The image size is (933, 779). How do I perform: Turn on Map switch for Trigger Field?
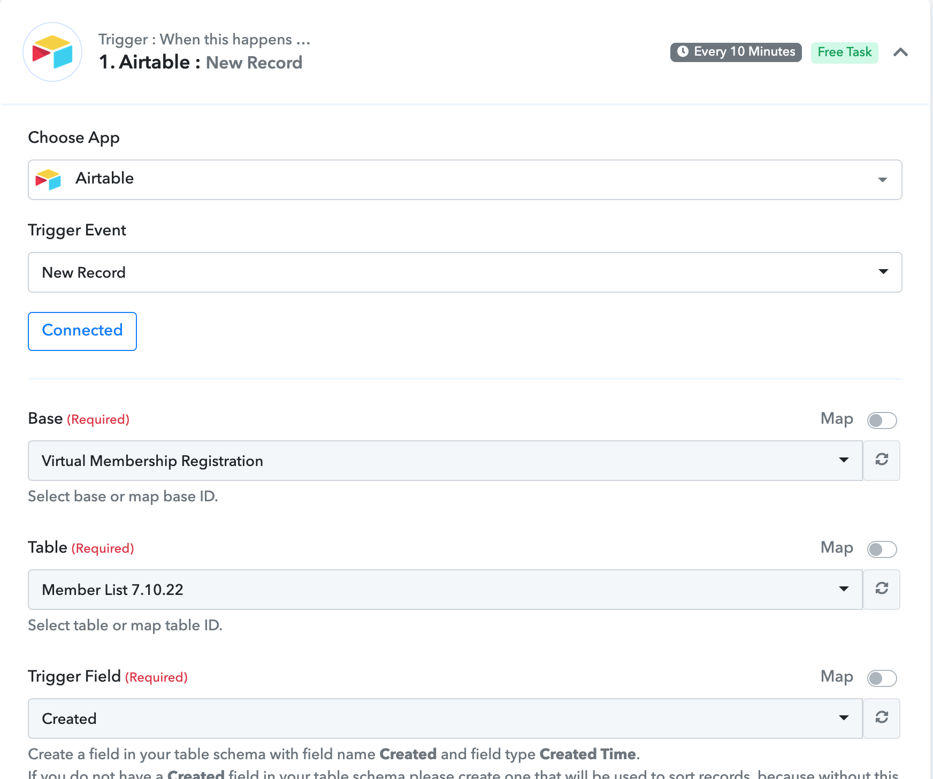tap(882, 678)
